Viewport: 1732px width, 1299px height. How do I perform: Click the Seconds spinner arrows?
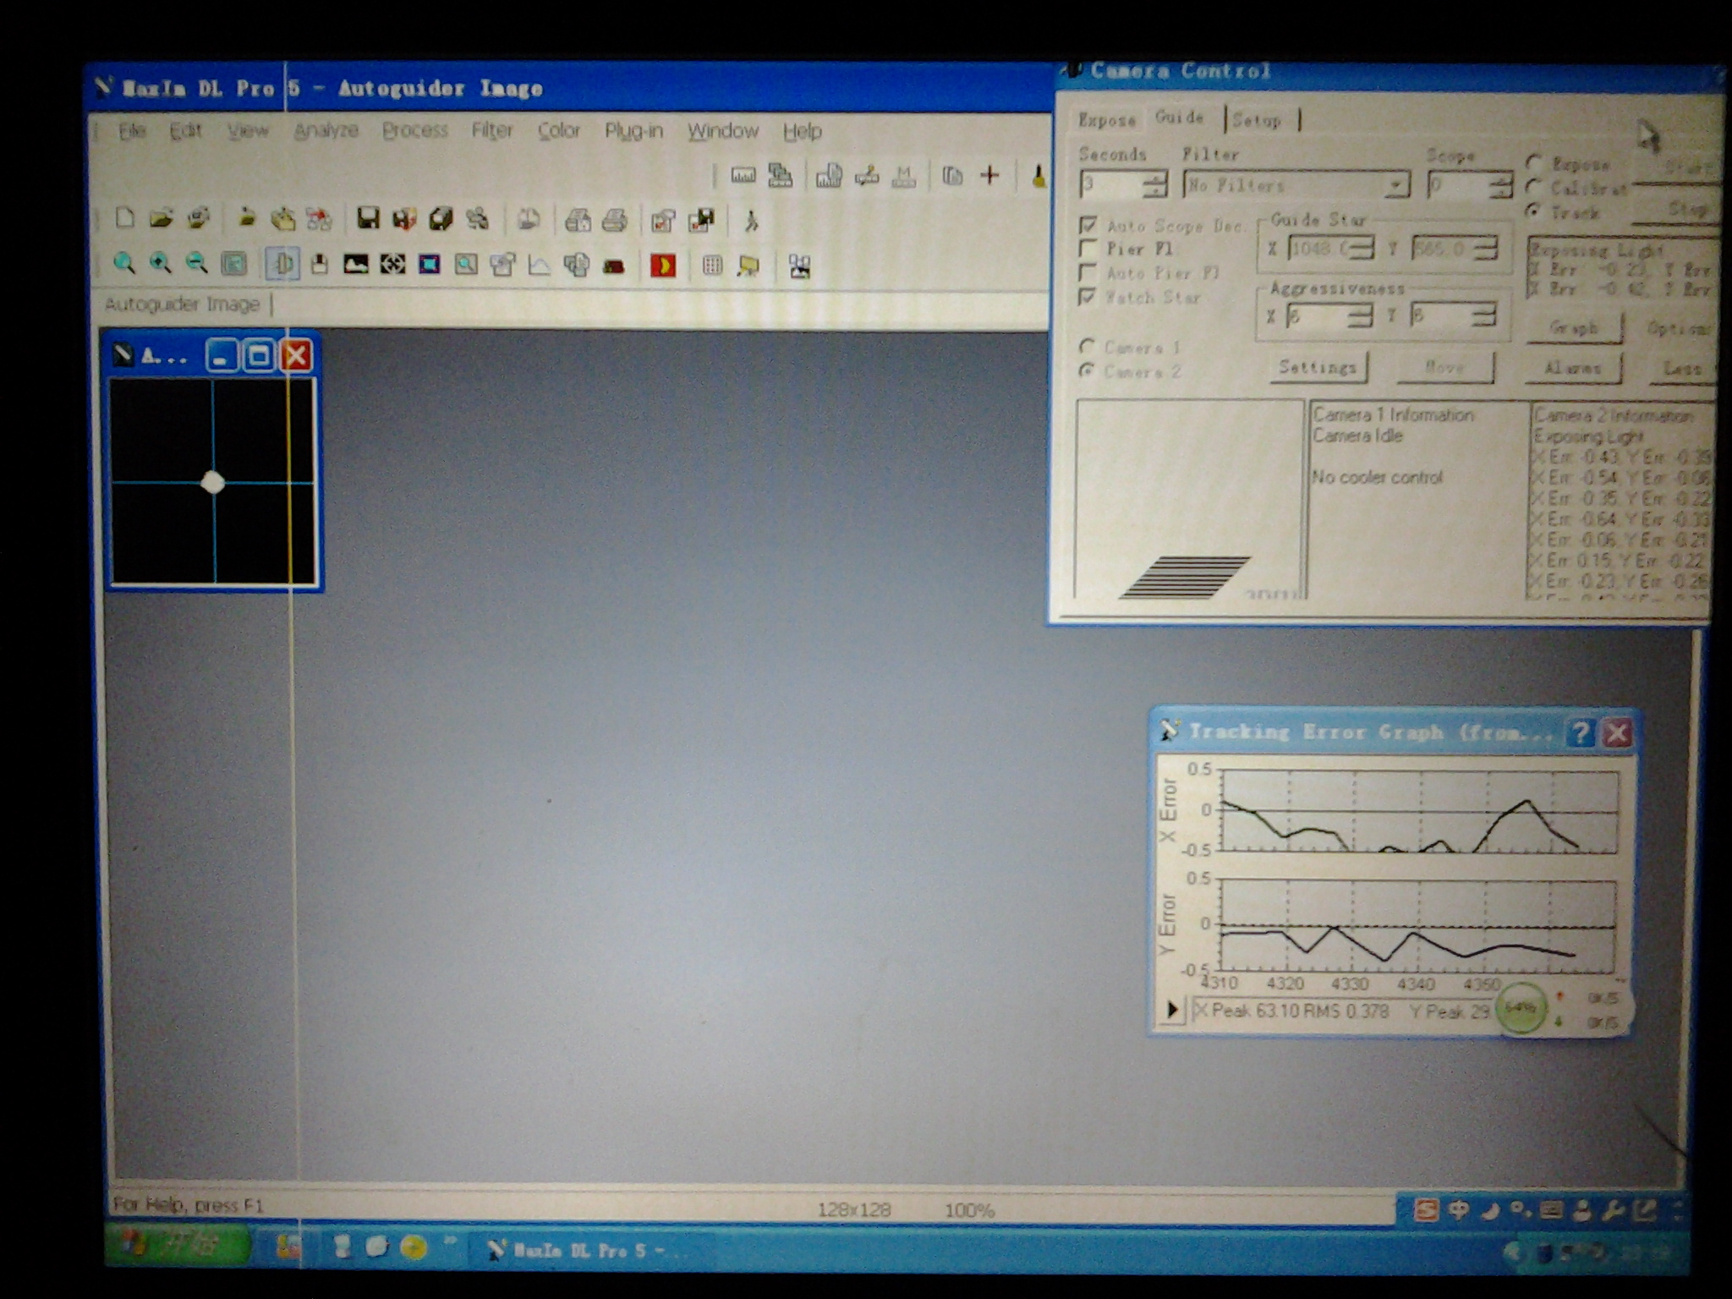pos(1154,184)
